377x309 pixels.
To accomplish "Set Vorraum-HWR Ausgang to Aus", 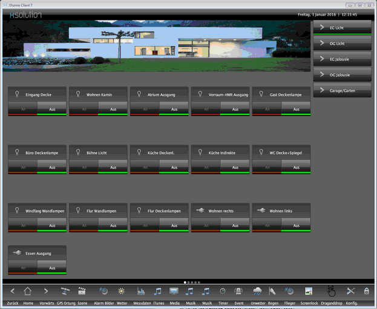I will (x=235, y=109).
